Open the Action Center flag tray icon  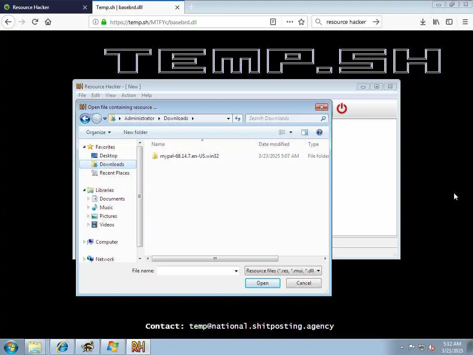click(411, 347)
